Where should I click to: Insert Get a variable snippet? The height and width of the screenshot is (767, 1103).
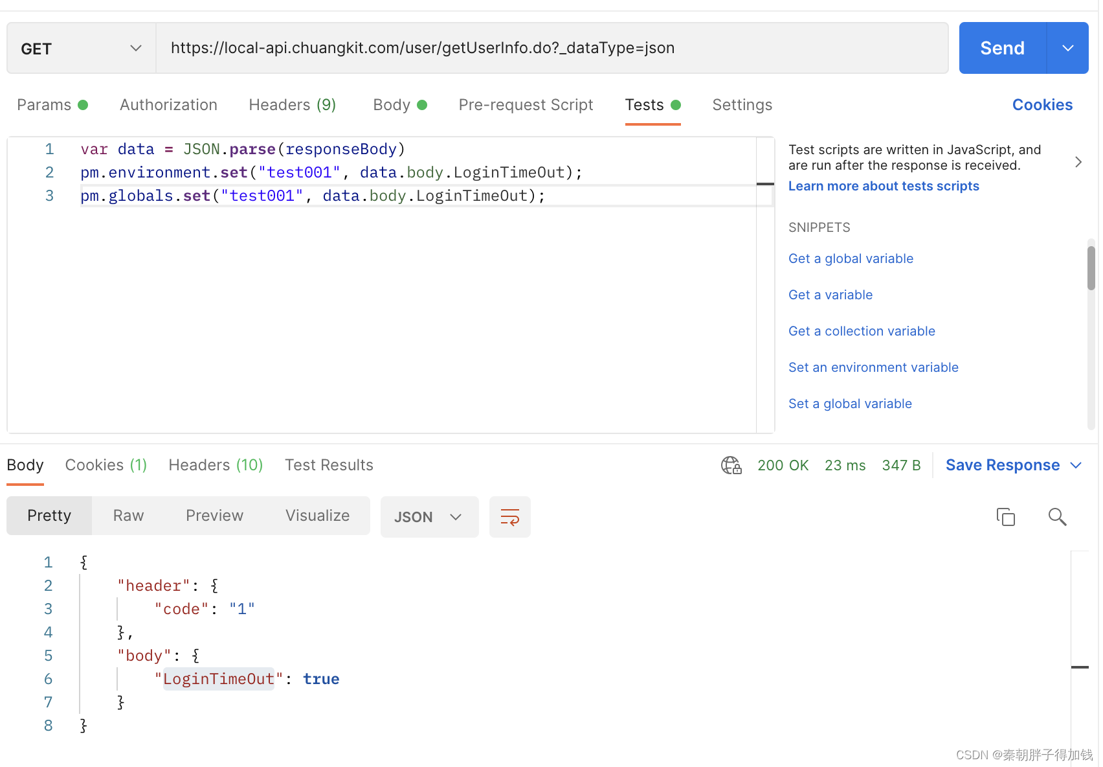coord(830,295)
